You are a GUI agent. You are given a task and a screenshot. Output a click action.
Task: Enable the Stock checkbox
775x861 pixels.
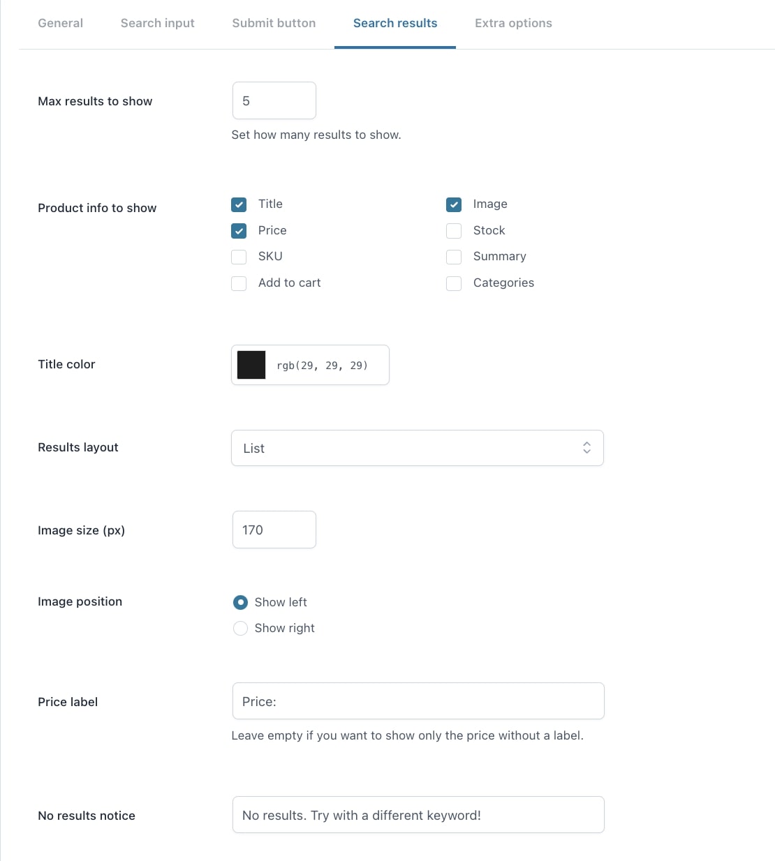pyautogui.click(x=454, y=231)
